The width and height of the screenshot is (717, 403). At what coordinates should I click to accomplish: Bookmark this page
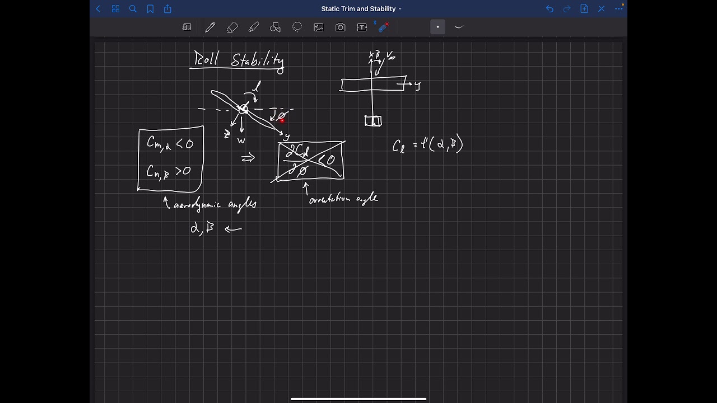150,9
